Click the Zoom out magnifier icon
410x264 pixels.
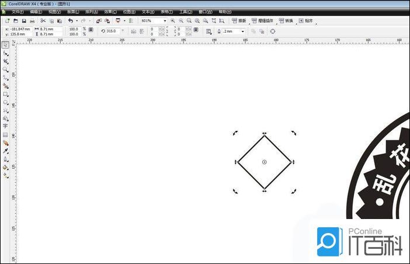[x=181, y=20]
